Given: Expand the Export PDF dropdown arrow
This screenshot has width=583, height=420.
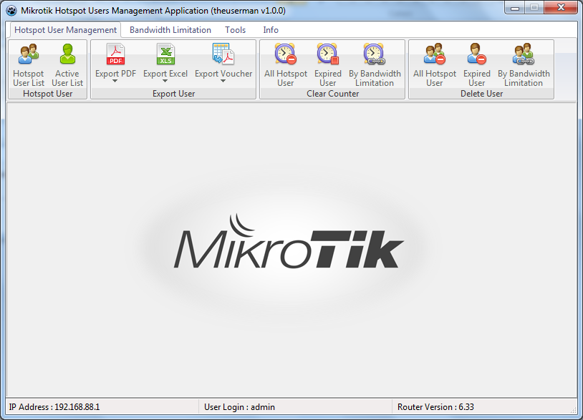Looking at the screenshot, I should tap(115, 81).
